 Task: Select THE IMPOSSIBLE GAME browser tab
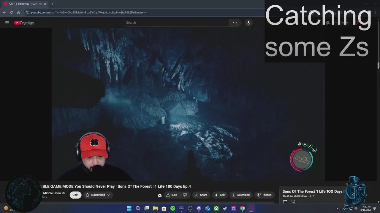coord(23,4)
